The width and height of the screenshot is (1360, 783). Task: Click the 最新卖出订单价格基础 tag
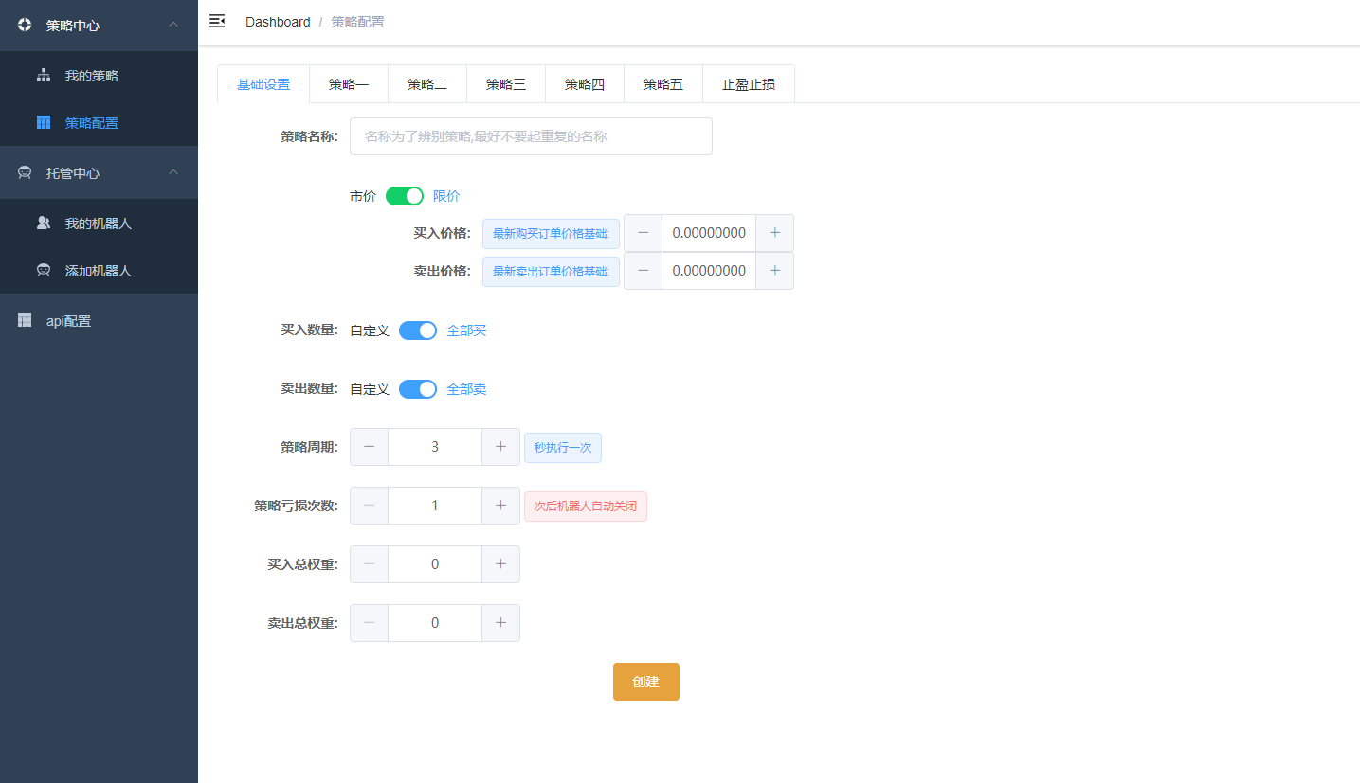[x=551, y=271]
